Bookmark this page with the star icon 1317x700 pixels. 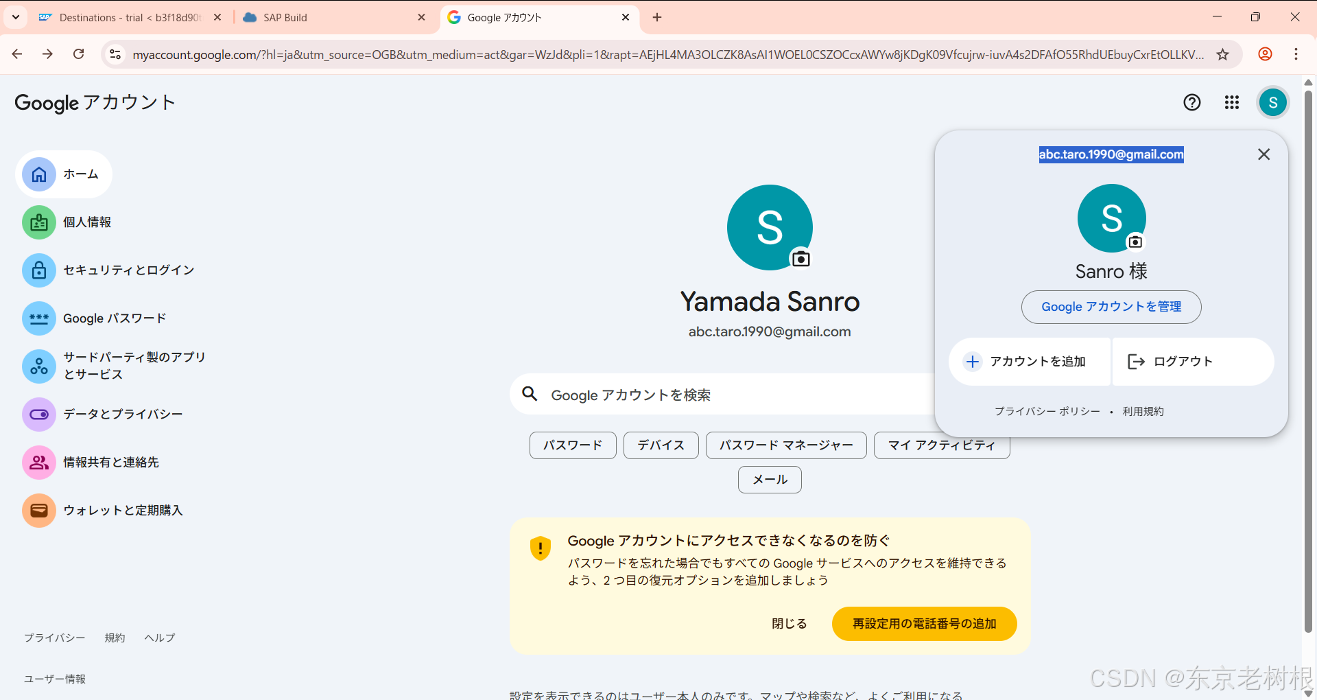tap(1222, 54)
